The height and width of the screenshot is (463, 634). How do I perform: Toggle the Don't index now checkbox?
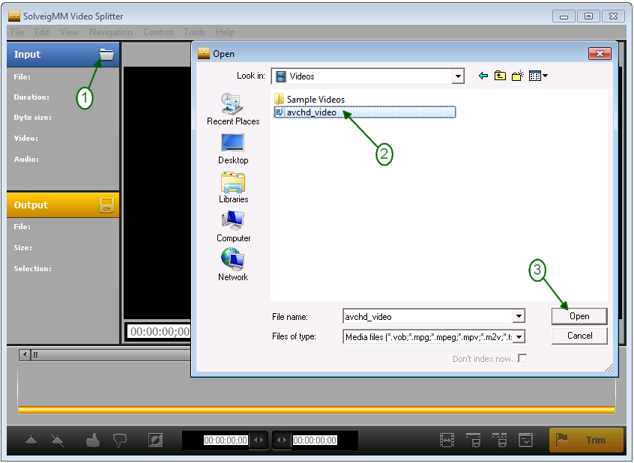point(522,358)
